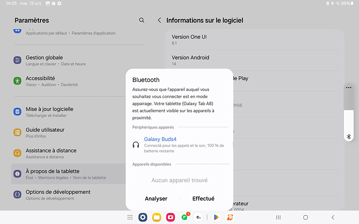Open the settings search magnifier
The width and height of the screenshot is (359, 224).
pyautogui.click(x=142, y=20)
